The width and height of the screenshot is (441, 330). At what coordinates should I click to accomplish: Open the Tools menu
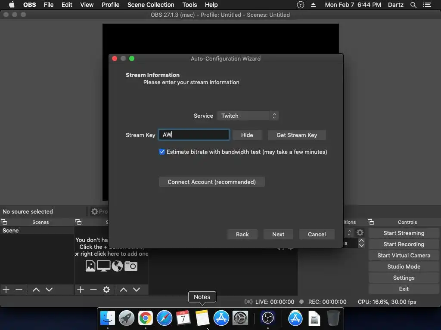(189, 5)
